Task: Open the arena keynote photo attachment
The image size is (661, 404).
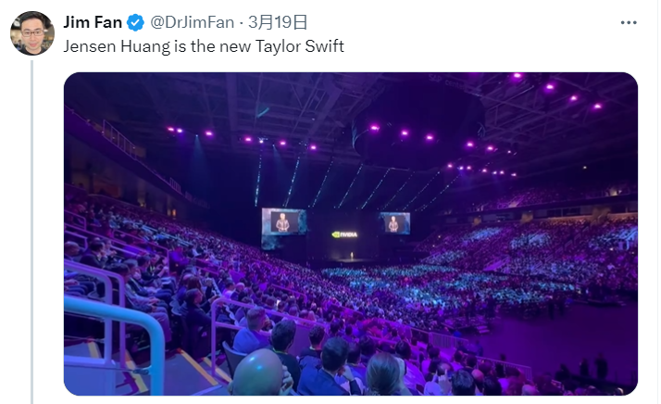Action: coord(351,234)
